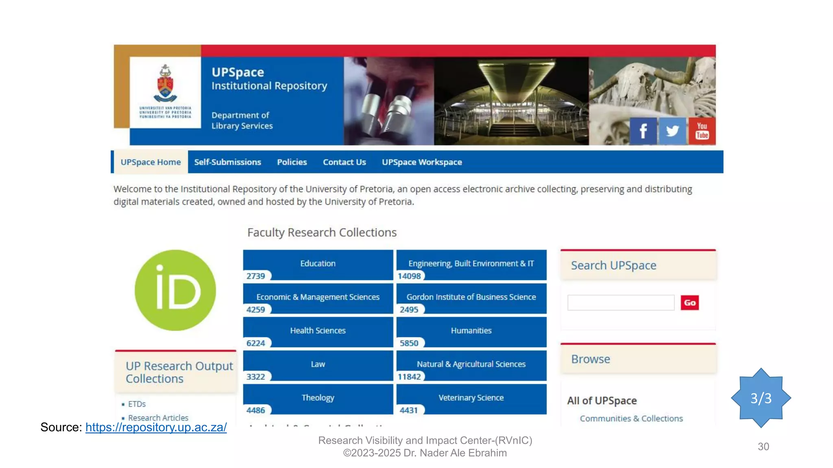Click the University of Pretoria crest logo
833x468 pixels.
[x=165, y=84]
